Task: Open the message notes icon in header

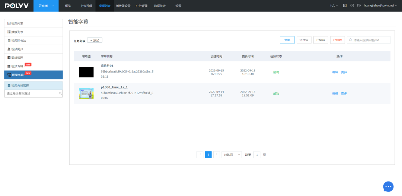Action: 345,6
